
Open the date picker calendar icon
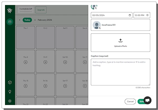[x=130, y=15]
